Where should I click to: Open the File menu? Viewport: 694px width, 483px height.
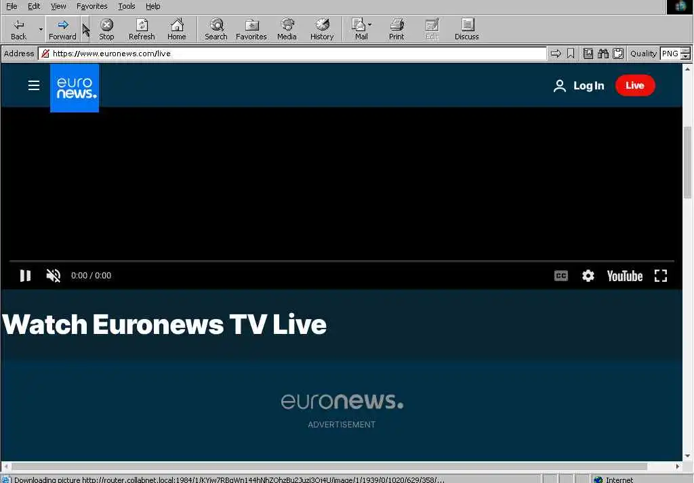[12, 6]
